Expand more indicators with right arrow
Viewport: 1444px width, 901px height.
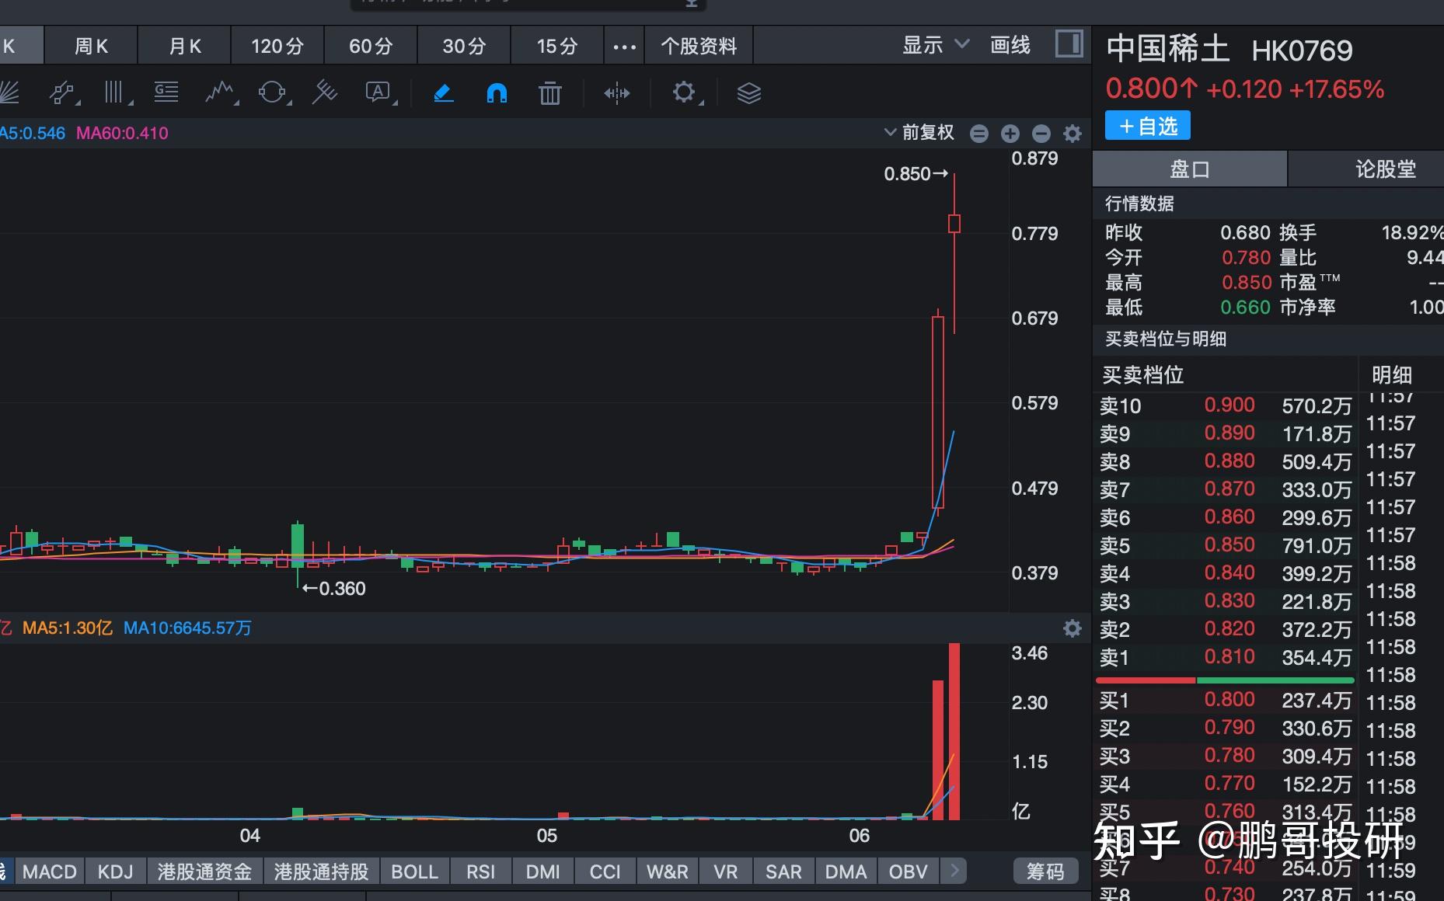point(954,871)
